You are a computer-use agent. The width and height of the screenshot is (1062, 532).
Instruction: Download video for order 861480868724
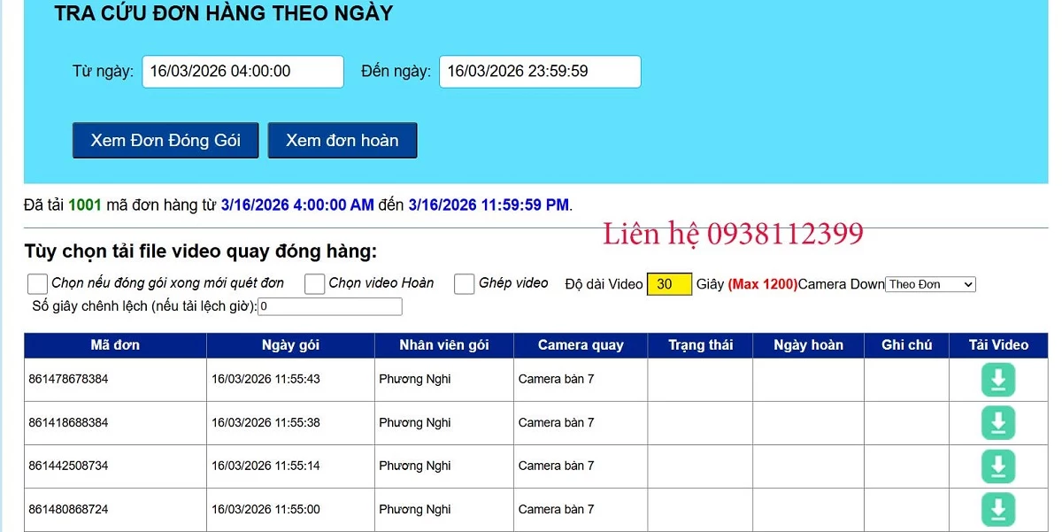click(x=998, y=510)
